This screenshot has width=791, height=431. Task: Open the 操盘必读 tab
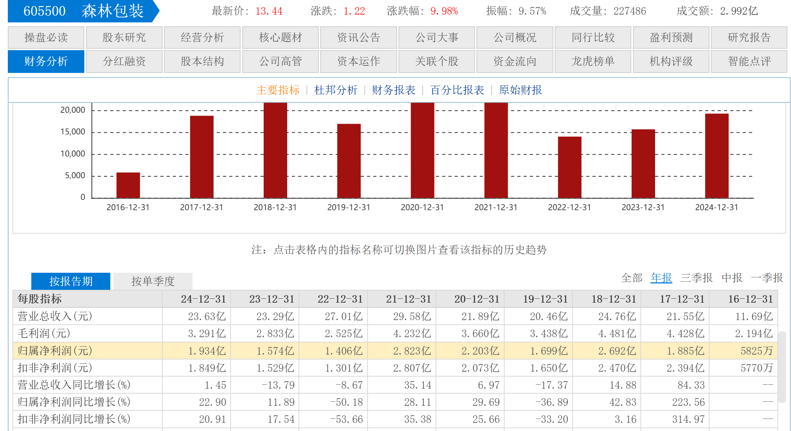[x=46, y=37]
